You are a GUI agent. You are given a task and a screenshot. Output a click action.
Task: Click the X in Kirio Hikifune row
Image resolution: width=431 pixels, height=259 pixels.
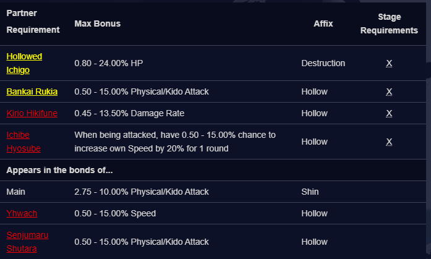point(389,114)
